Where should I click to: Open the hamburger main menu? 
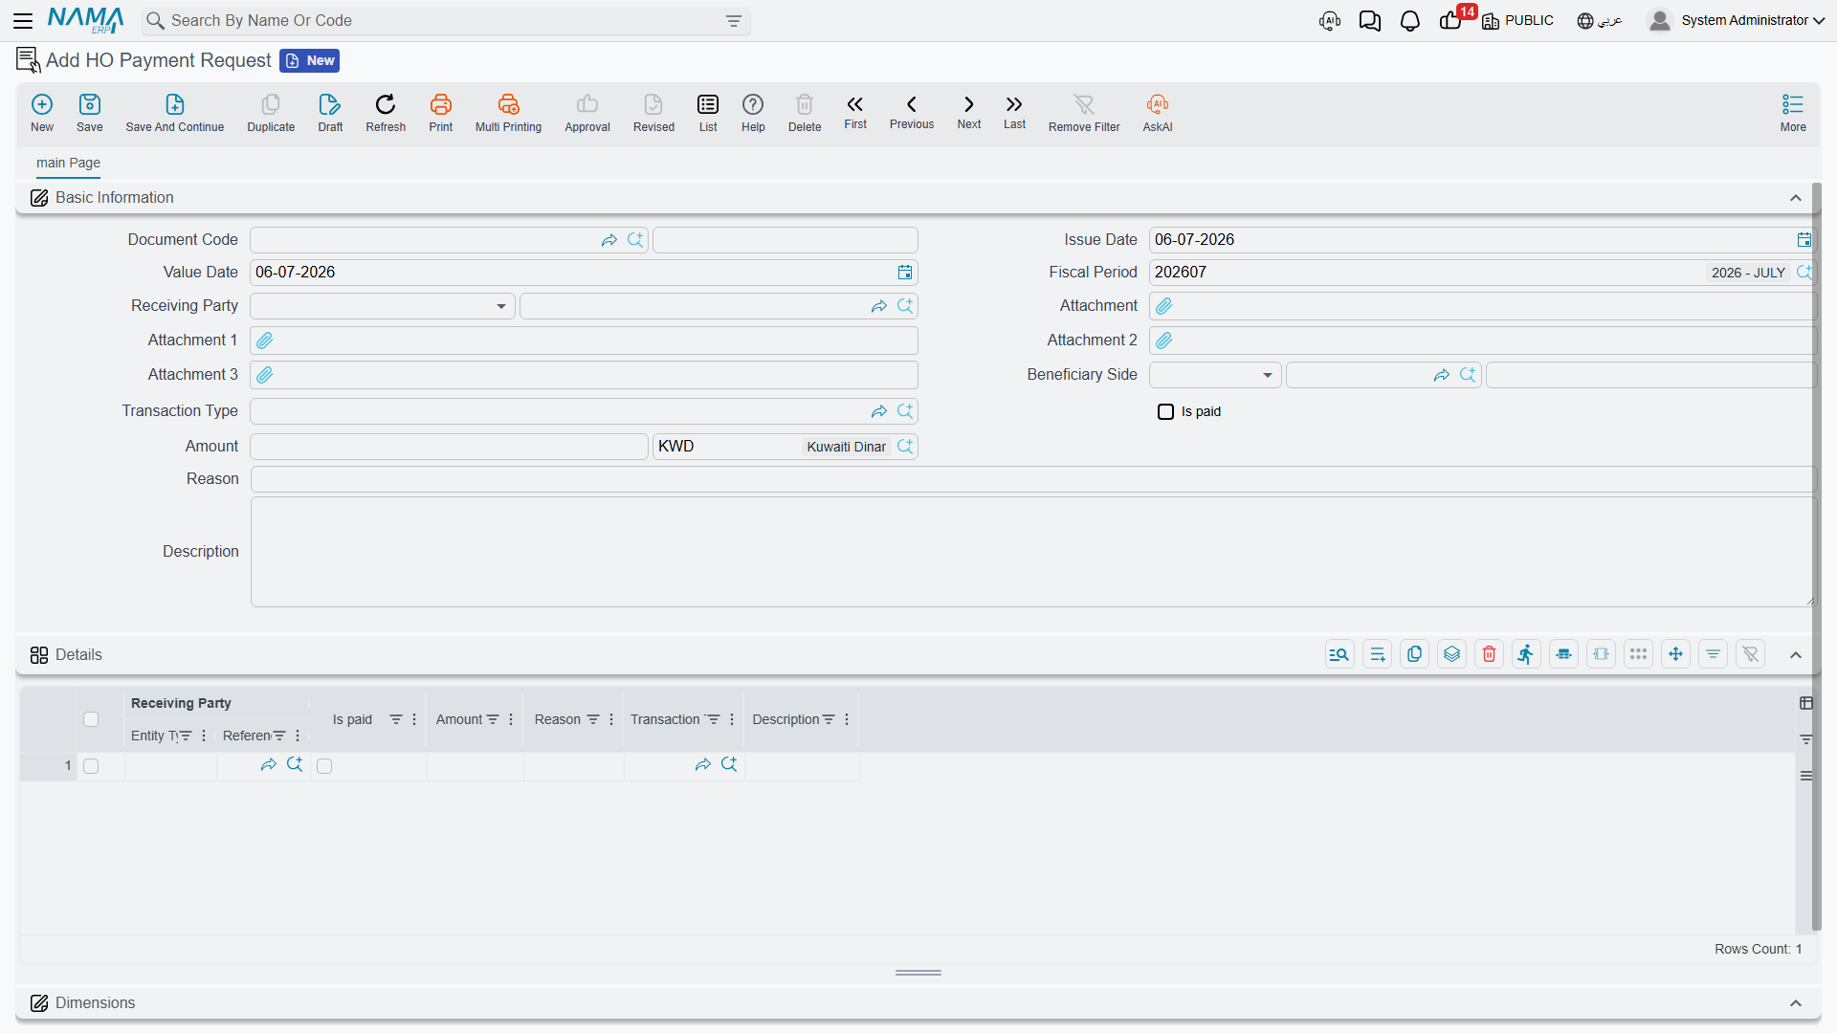click(23, 20)
